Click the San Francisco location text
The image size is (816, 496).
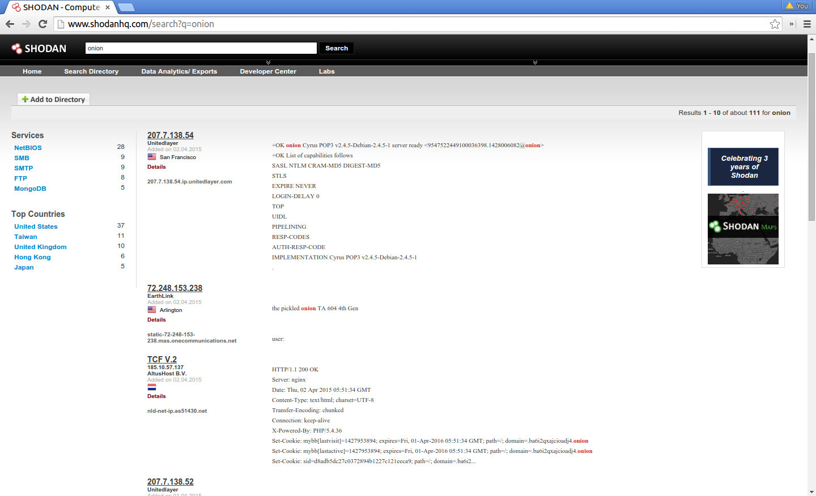[178, 157]
